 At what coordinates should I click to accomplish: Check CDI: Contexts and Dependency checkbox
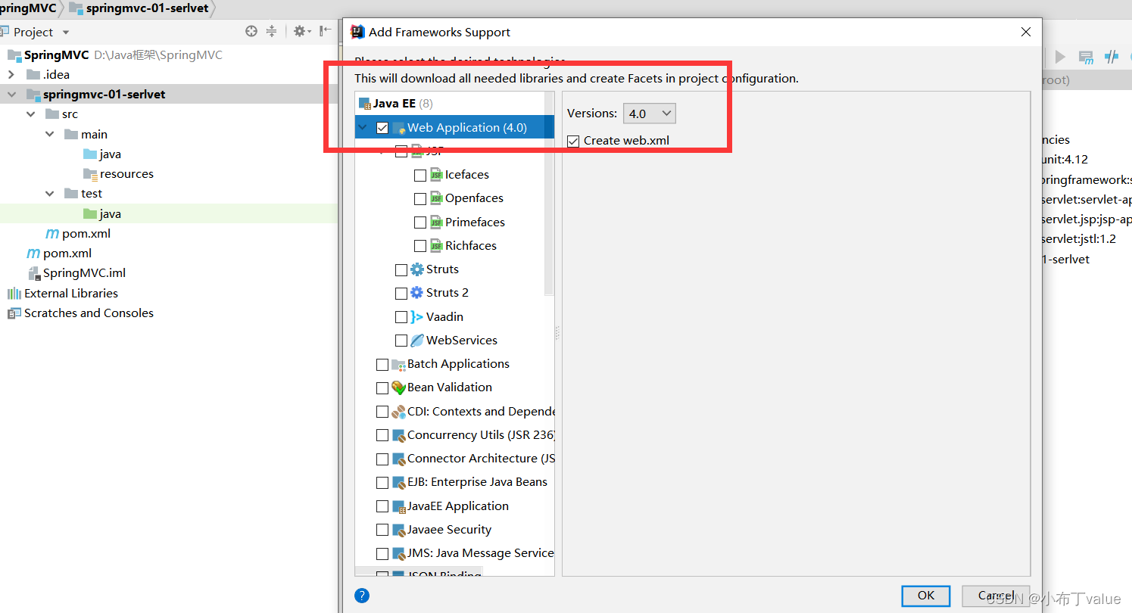tap(382, 412)
